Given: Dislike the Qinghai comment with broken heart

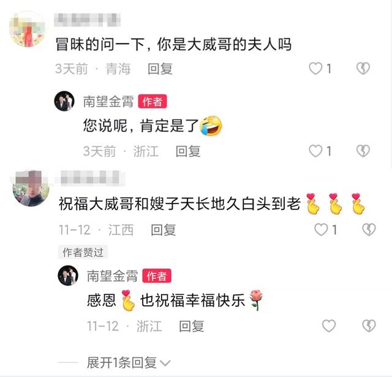Looking at the screenshot, I should pyautogui.click(x=363, y=68).
